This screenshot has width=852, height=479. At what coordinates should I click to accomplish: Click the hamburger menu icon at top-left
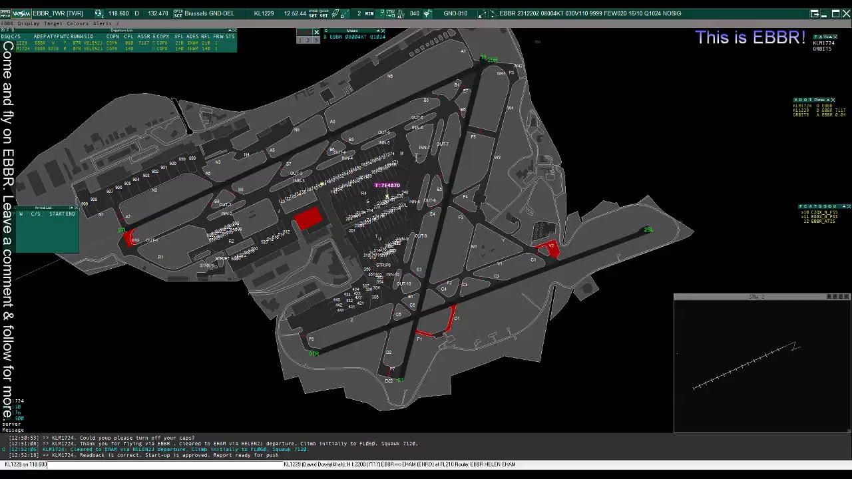[x=5, y=13]
